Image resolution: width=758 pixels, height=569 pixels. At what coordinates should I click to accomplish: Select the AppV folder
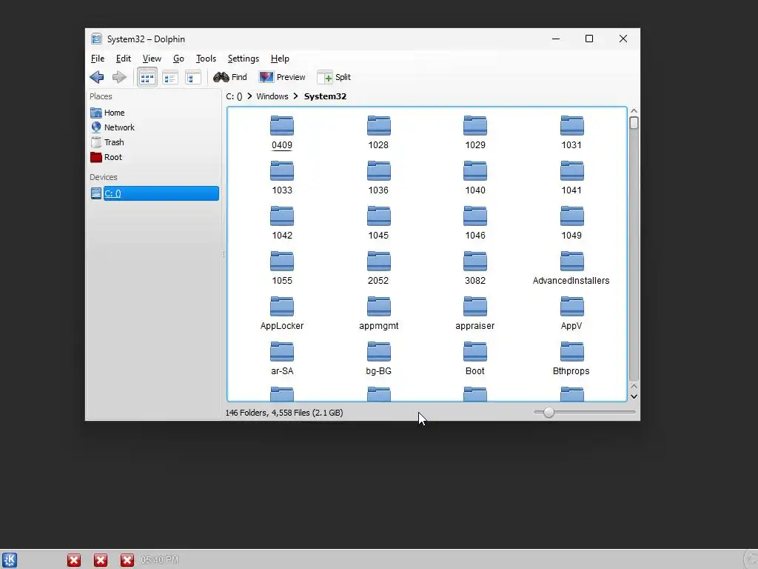click(571, 313)
